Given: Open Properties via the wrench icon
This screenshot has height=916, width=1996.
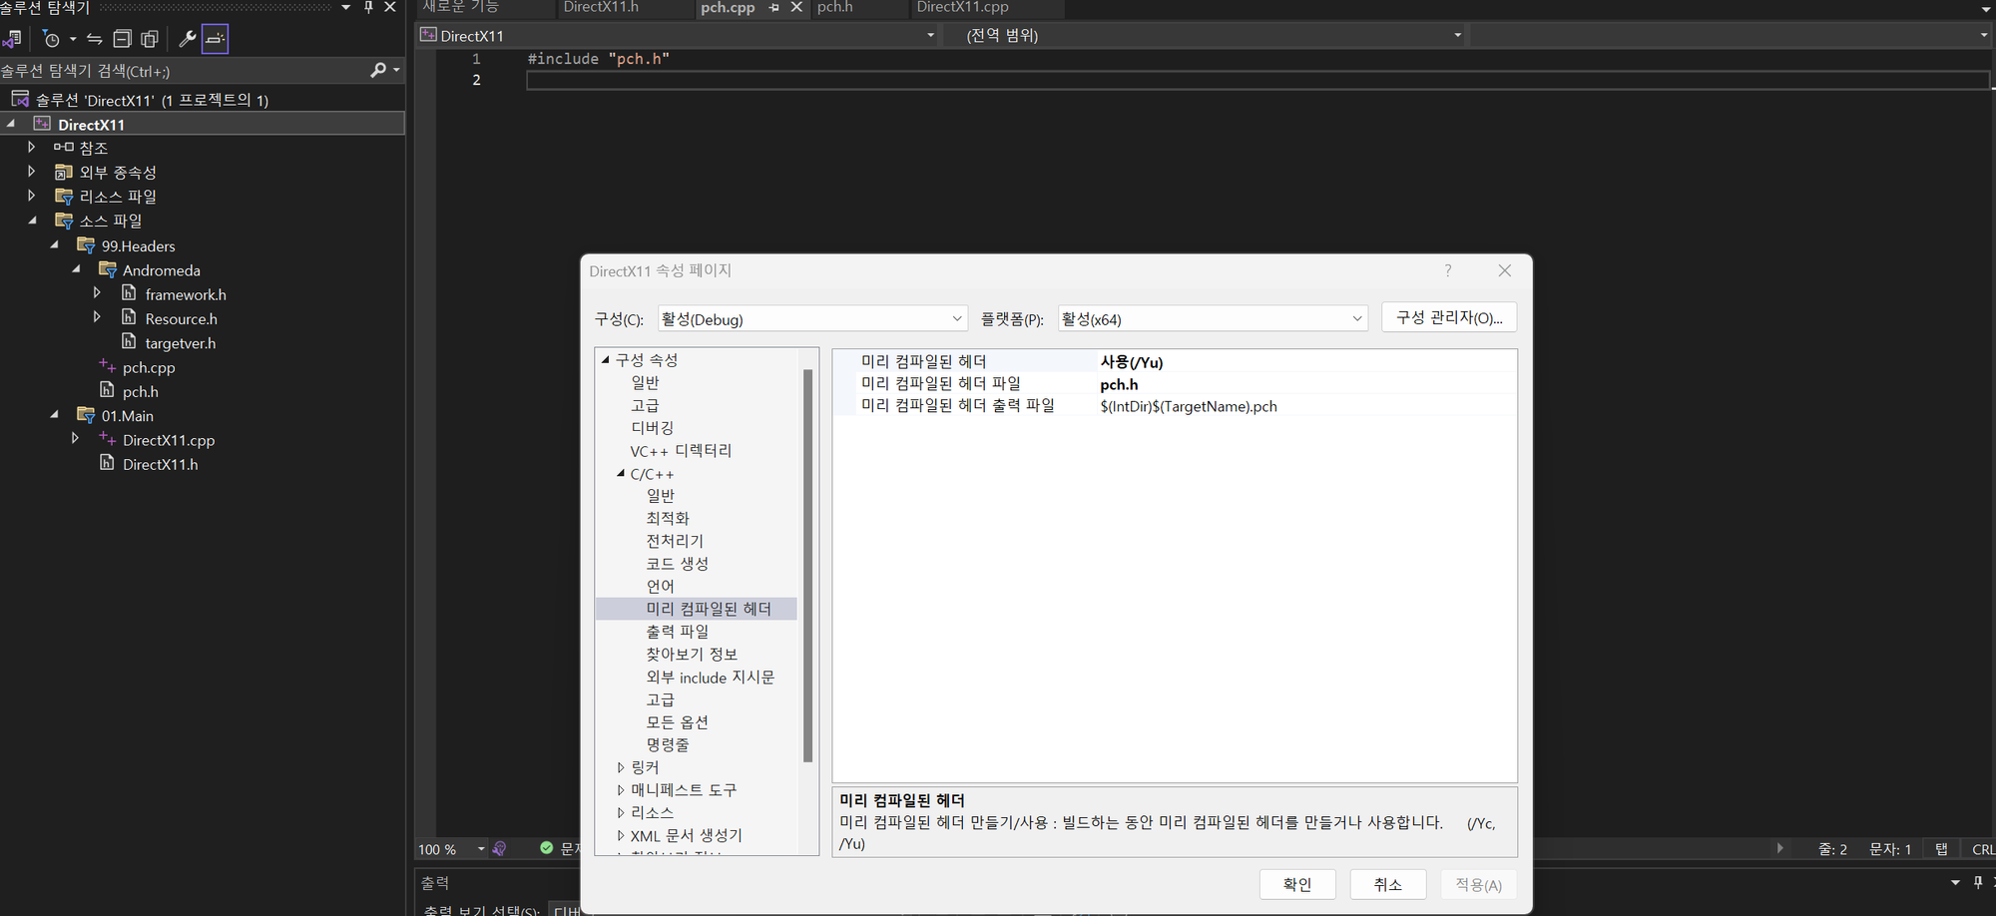Looking at the screenshot, I should (187, 39).
